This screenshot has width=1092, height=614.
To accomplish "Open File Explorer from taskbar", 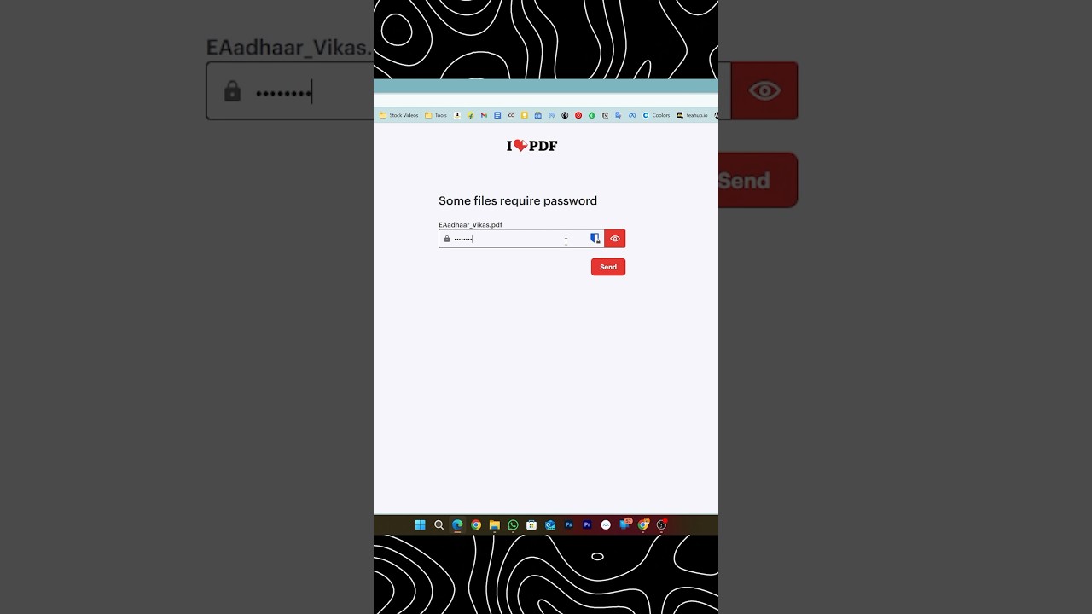I will tap(495, 525).
